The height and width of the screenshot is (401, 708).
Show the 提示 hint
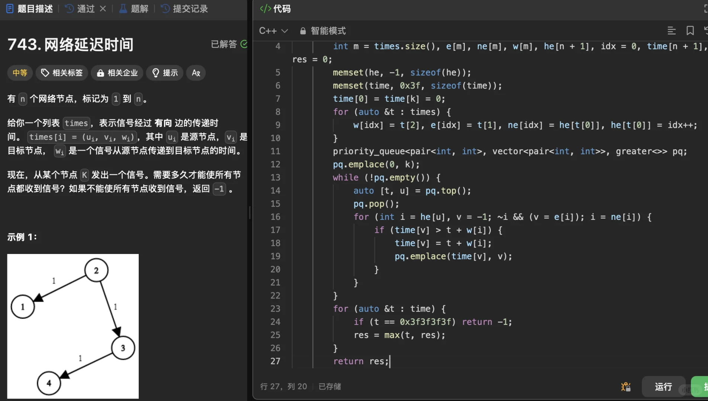pyautogui.click(x=165, y=73)
